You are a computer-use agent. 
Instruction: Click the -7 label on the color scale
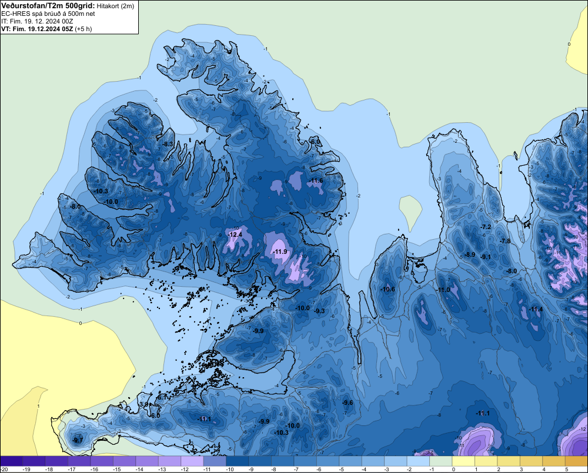coord(296,469)
